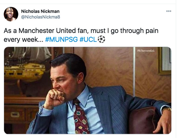This screenshot has width=178, height=138.
Task: Open the three-dot more options menu
Action: (x=169, y=11)
